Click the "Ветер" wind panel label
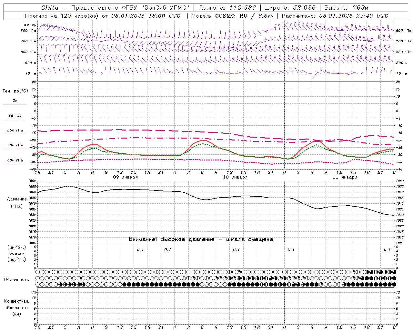The image size is (413, 330). click(x=30, y=24)
